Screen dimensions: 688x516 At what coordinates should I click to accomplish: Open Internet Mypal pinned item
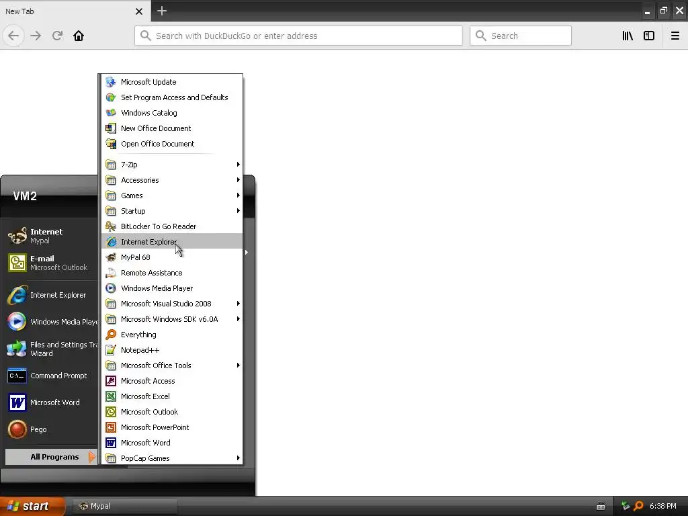51,236
